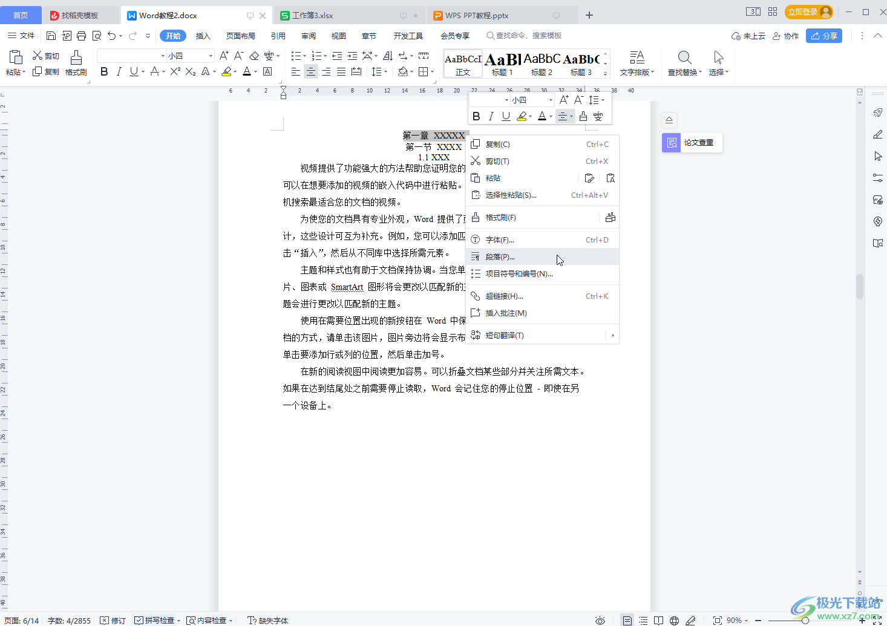Apply the Heading 1 (标题 1) style

pos(502,64)
